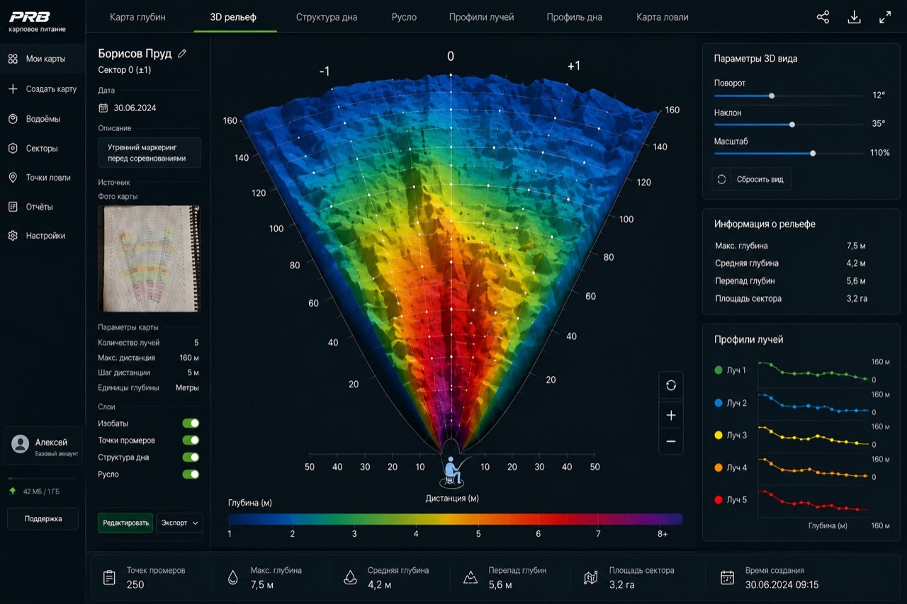Click the download icon in top bar

pos(854,18)
